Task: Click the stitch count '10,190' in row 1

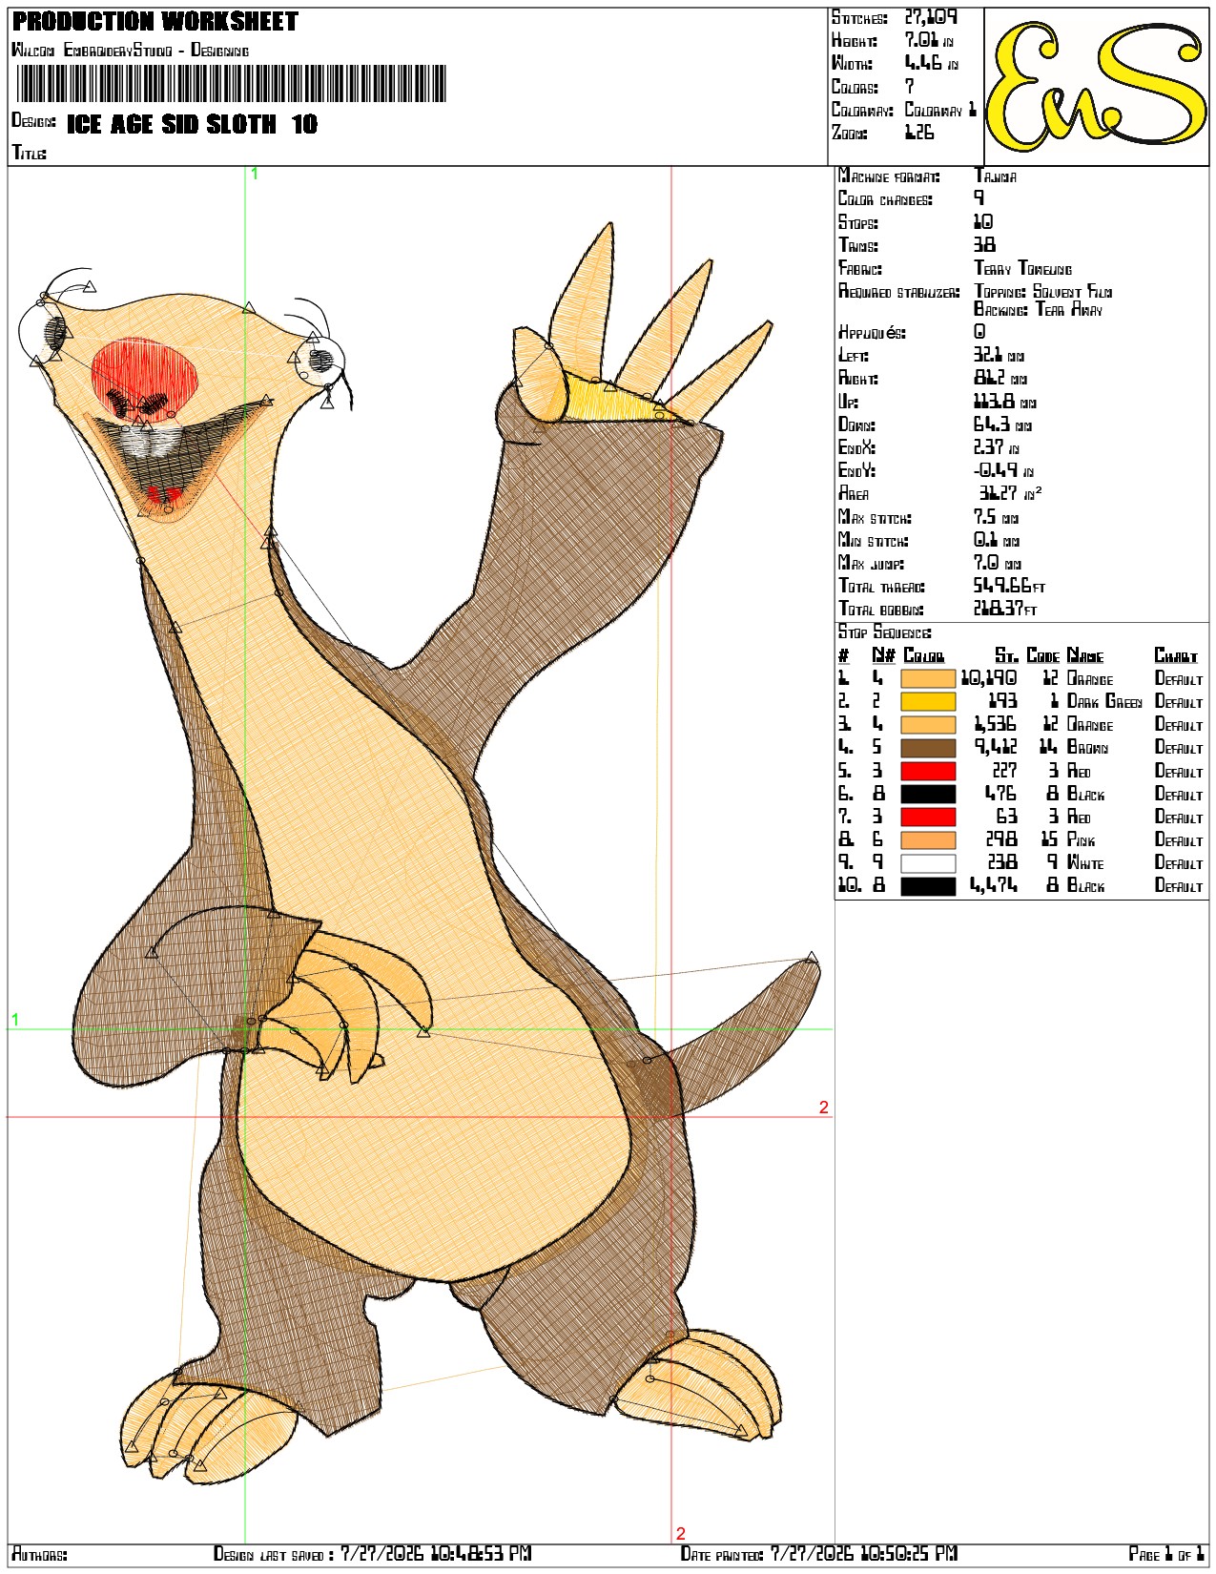Action: tap(988, 678)
